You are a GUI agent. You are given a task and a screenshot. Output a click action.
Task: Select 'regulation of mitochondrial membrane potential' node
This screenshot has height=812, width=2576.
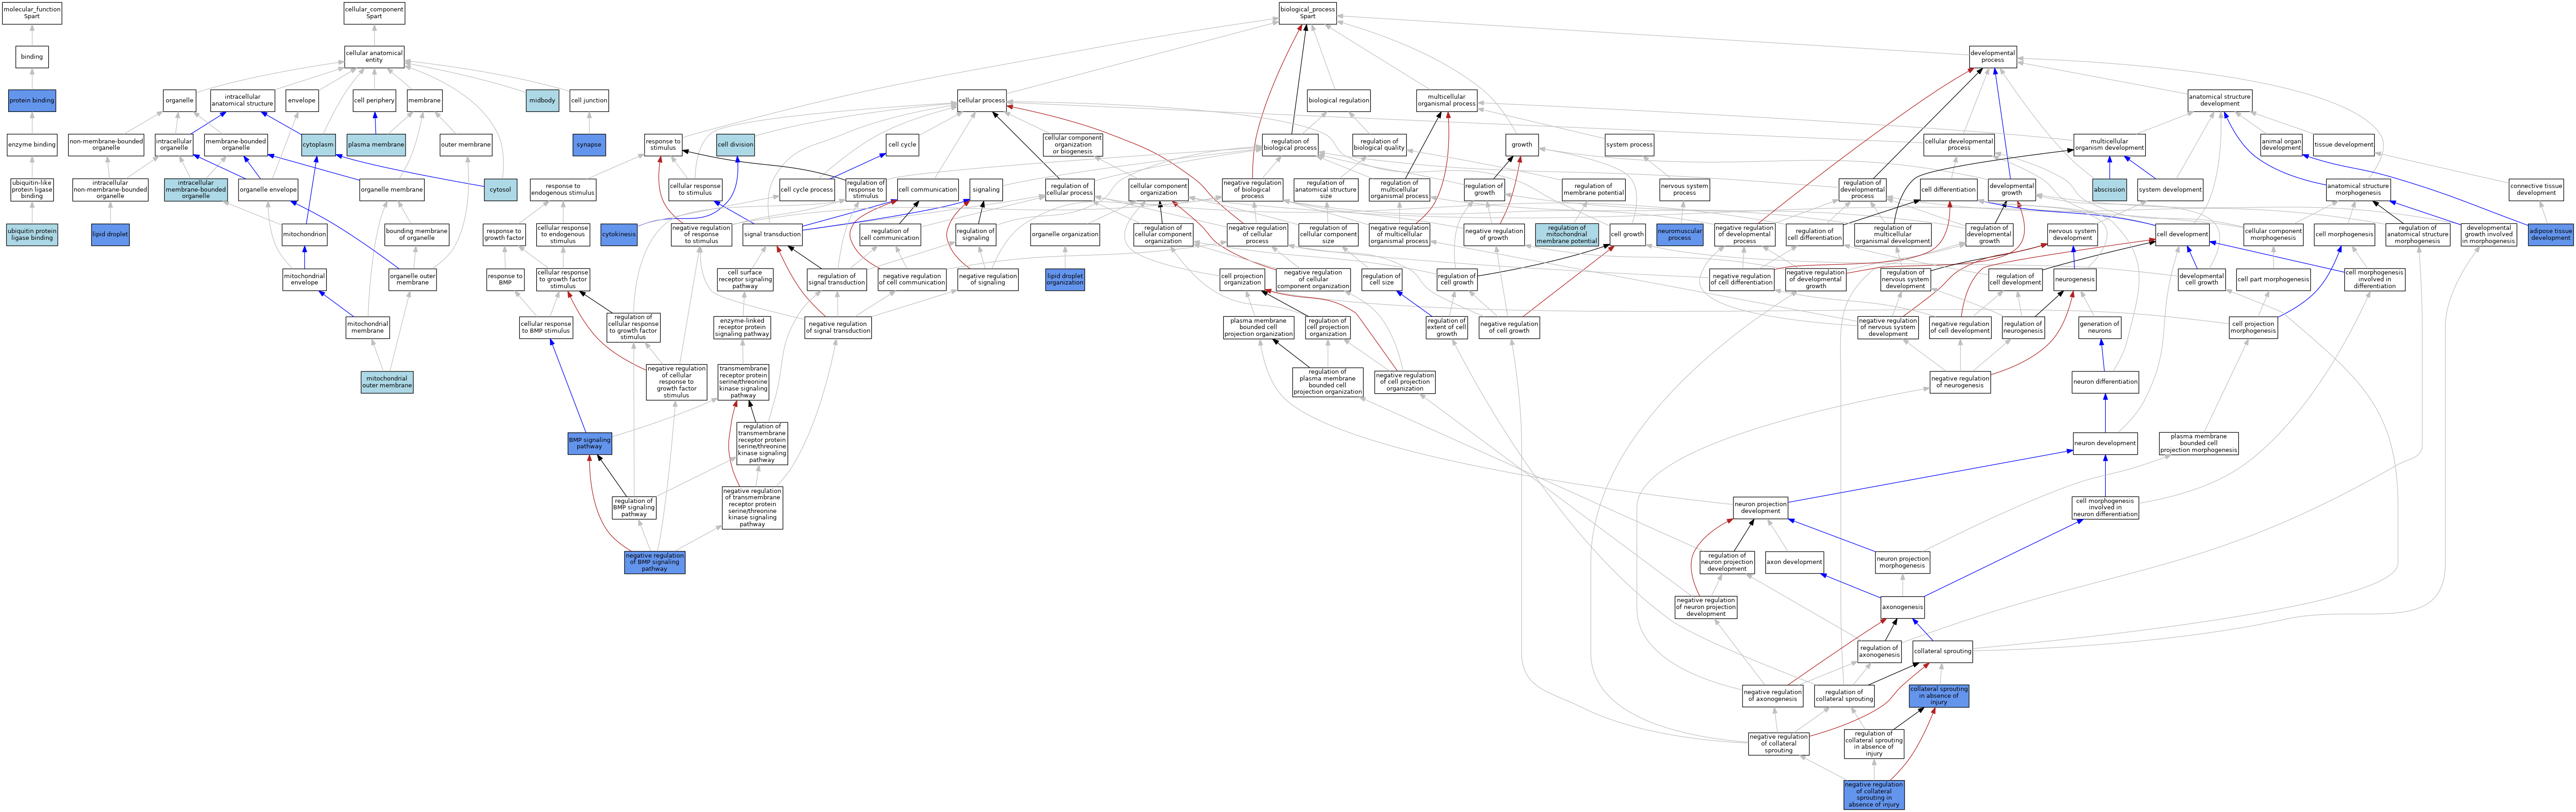coord(1567,235)
